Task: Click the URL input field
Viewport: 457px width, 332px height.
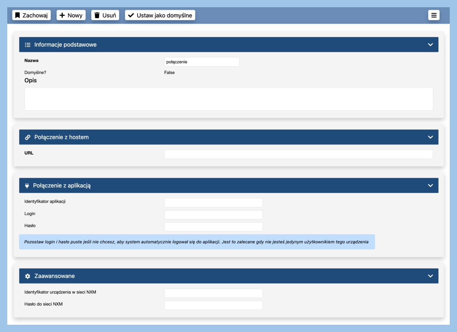Action: pyautogui.click(x=298, y=154)
